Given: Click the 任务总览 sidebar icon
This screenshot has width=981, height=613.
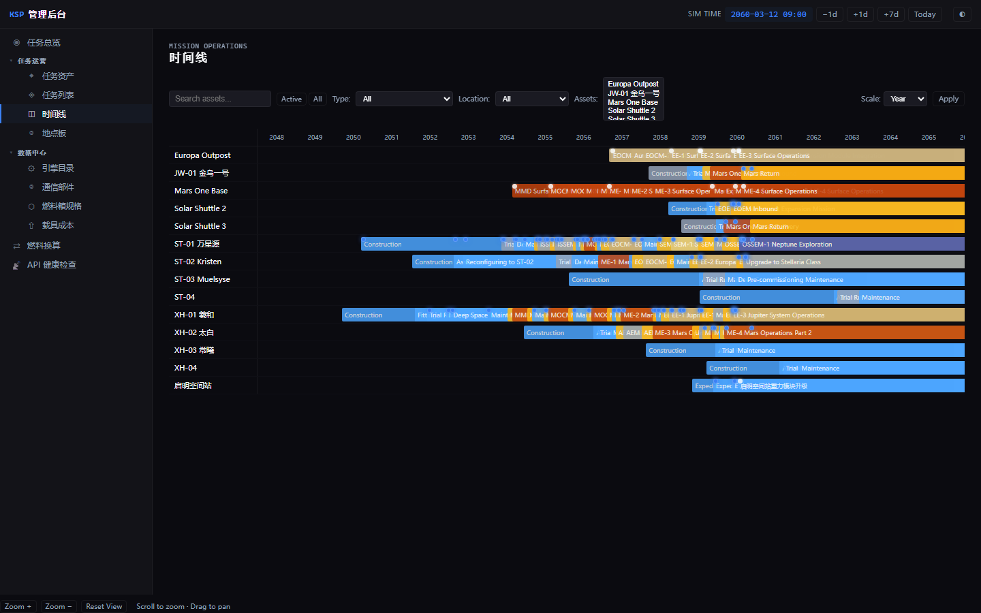Looking at the screenshot, I should (16, 42).
